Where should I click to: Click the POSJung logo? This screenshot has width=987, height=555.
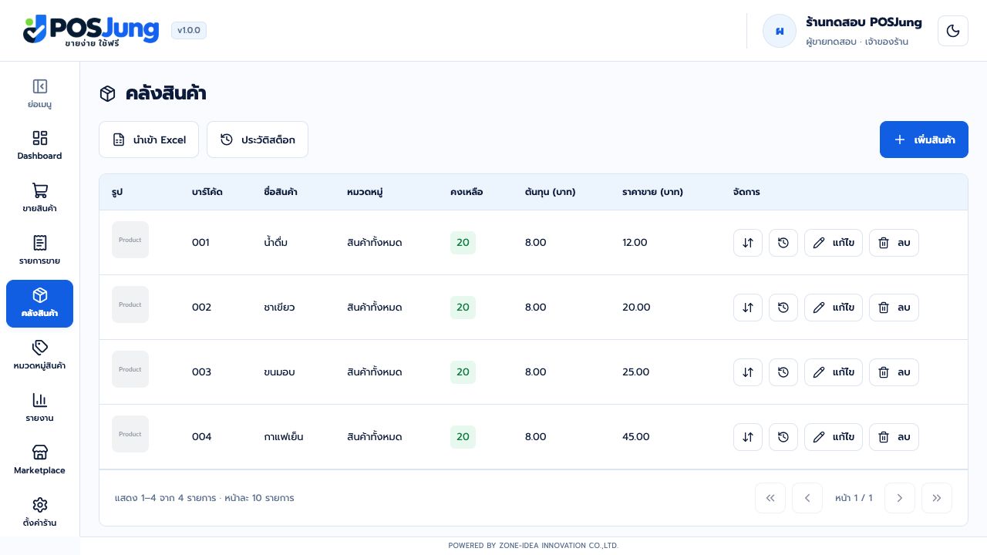tap(91, 31)
